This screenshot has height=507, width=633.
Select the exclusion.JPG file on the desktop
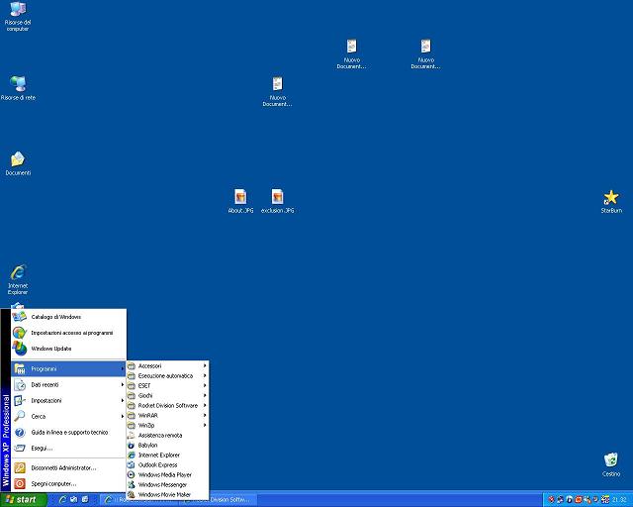277,201
